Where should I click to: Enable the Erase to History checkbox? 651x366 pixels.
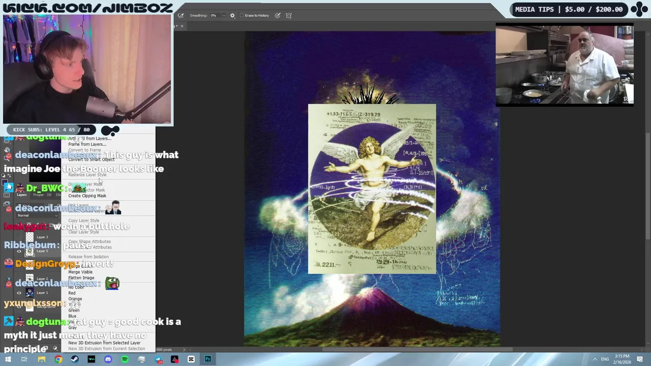point(242,15)
